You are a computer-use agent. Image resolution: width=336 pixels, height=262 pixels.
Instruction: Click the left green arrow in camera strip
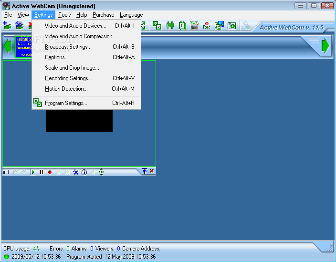pos(7,46)
